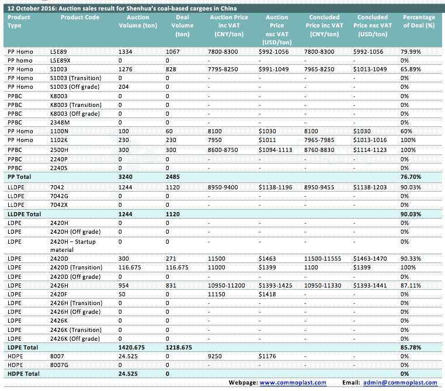Select the $1013-1016 concluded price cell

(x=370, y=140)
